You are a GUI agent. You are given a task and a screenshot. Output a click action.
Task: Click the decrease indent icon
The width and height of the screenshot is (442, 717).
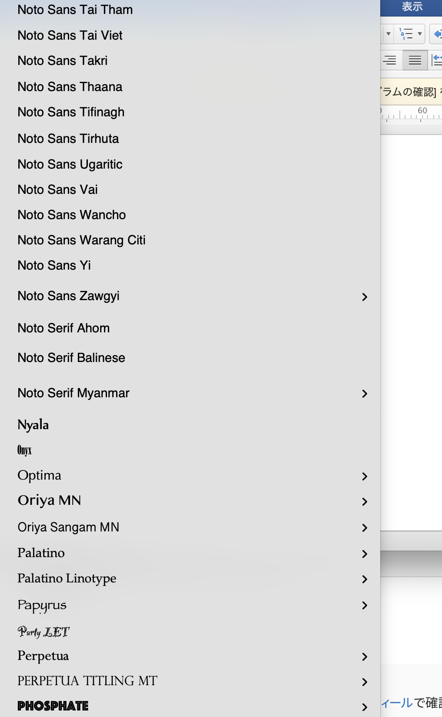pyautogui.click(x=437, y=34)
